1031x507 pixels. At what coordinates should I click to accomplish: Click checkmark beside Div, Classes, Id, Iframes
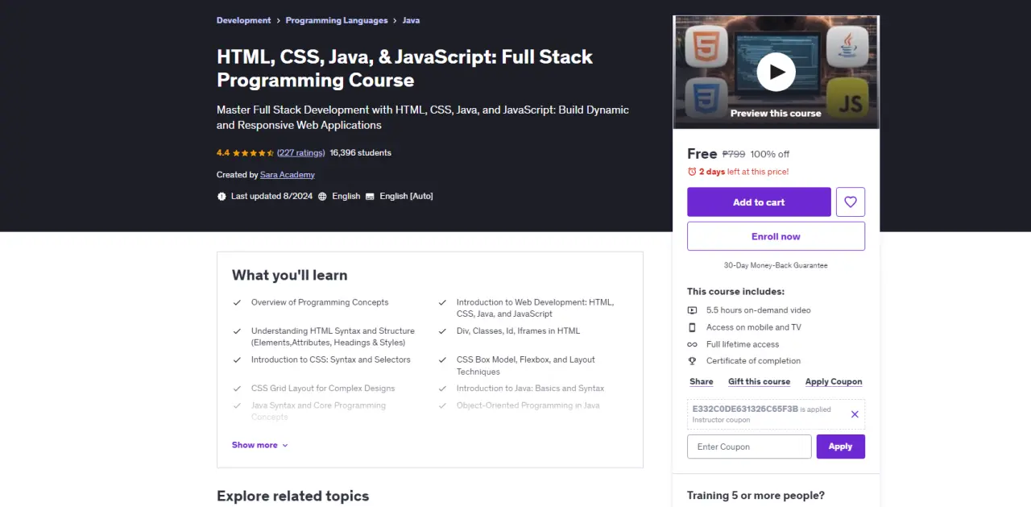(442, 331)
